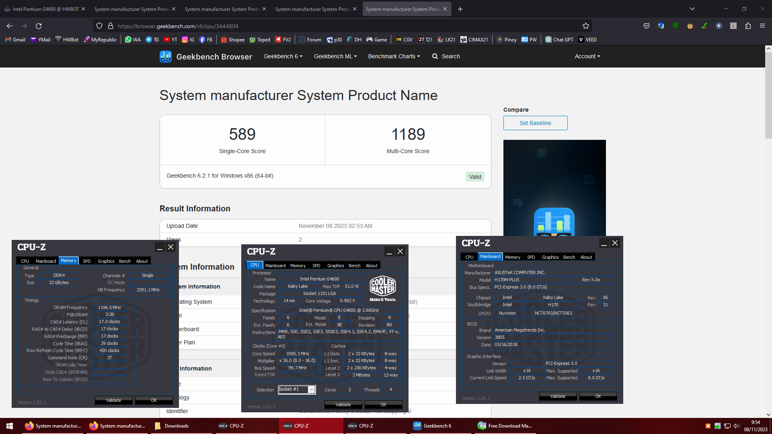Click OK in the right CPU-Z window
The image size is (772, 434).
(598, 396)
